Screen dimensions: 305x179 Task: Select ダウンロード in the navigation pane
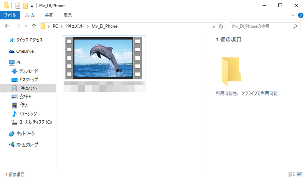pos(25,71)
